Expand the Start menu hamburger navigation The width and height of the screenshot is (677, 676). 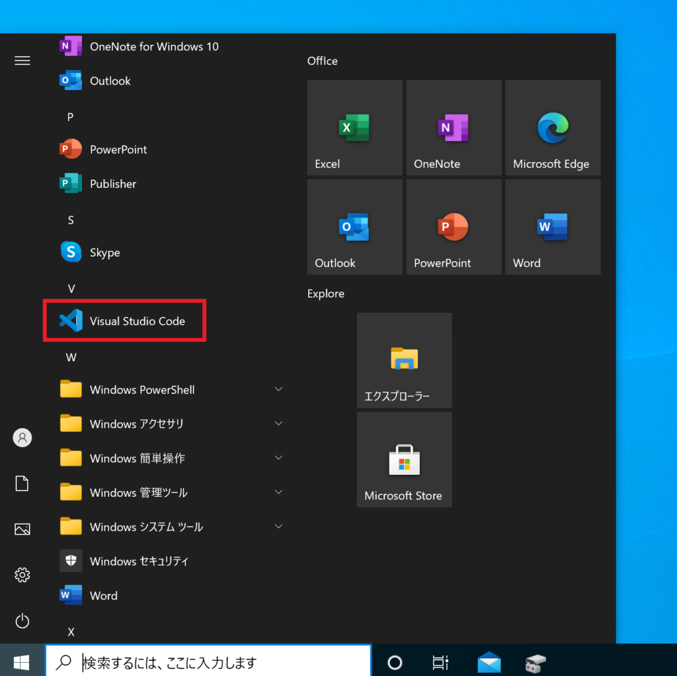pyautogui.click(x=22, y=60)
